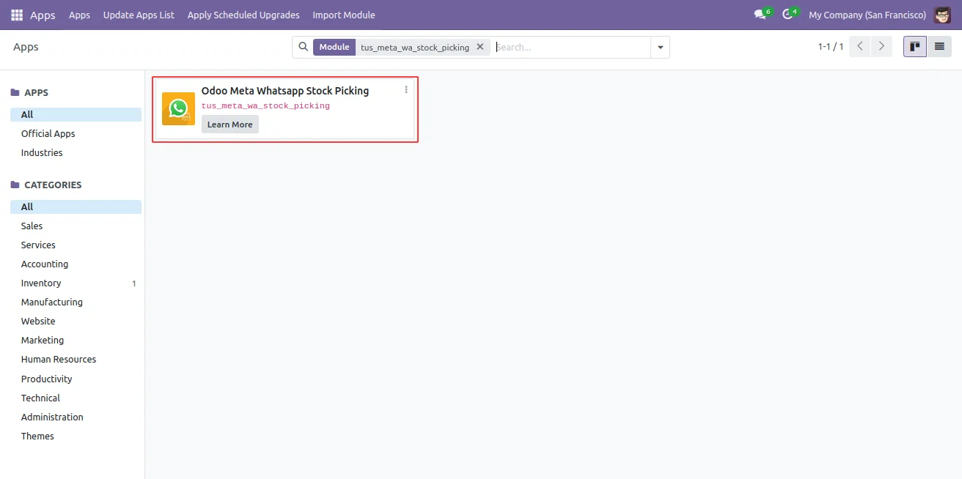962x479 pixels.
Task: Click the search magnifier icon
Action: click(303, 47)
